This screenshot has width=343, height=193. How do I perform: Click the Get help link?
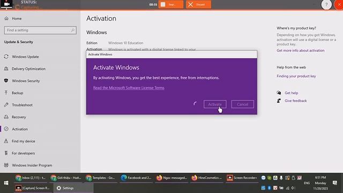pos(291,93)
